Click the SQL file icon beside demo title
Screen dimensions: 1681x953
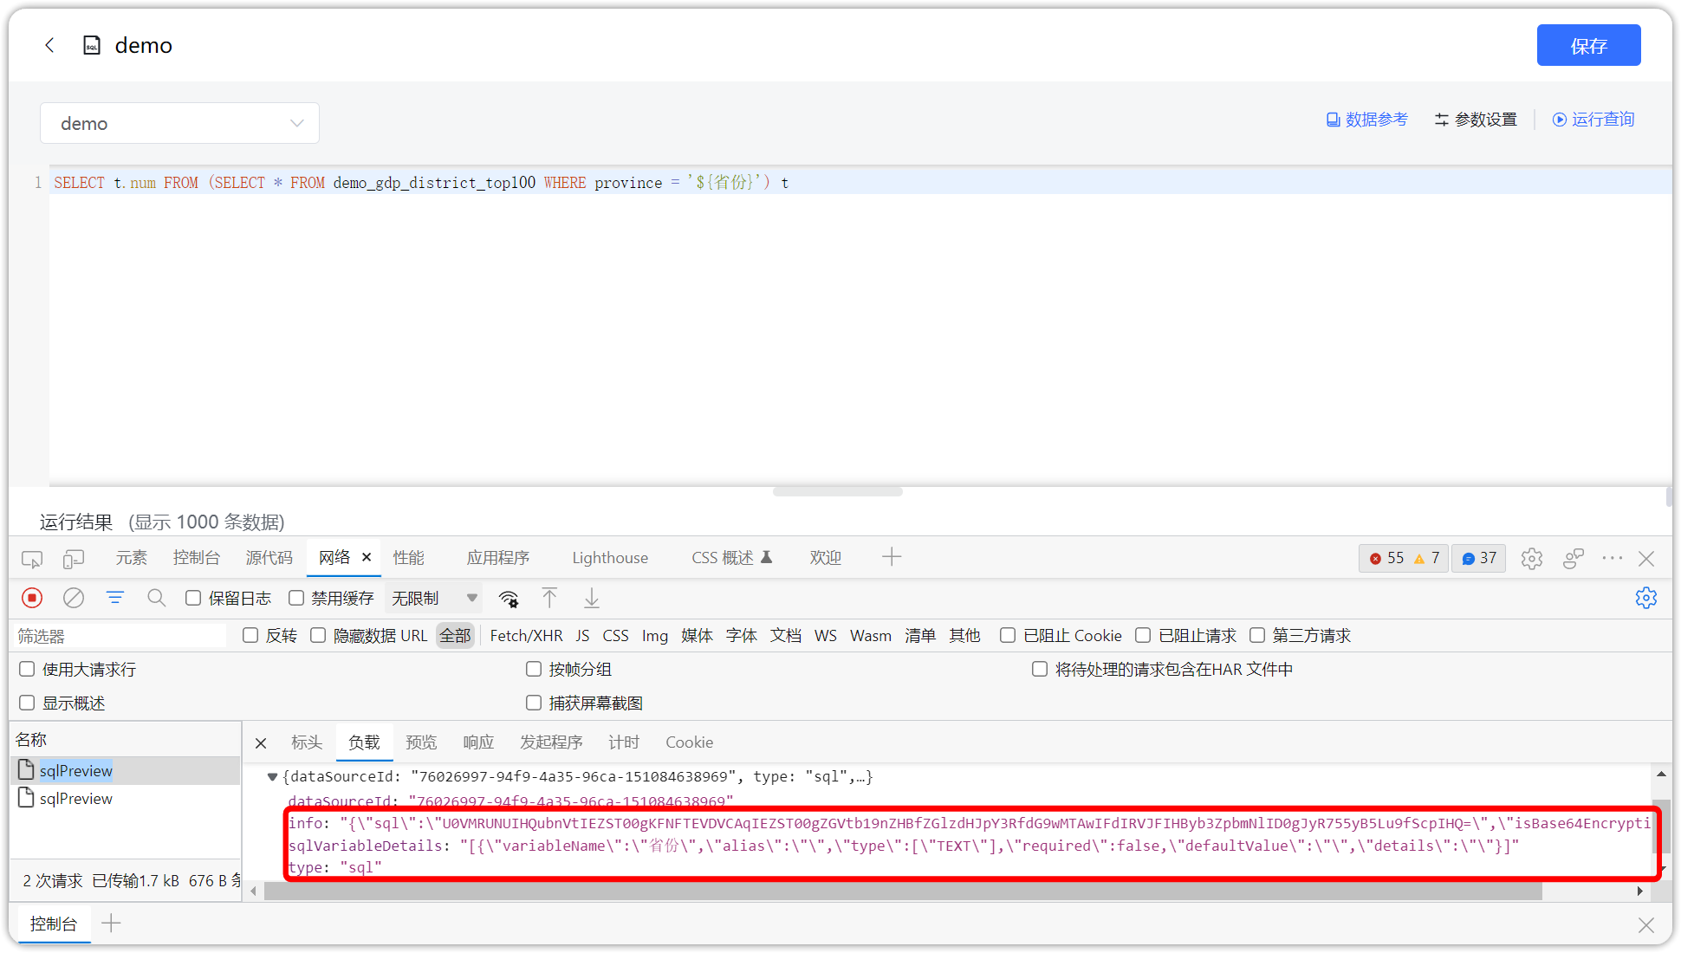(92, 45)
